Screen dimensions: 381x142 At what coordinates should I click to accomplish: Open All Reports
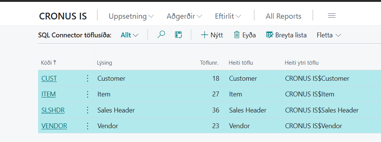click(x=284, y=16)
